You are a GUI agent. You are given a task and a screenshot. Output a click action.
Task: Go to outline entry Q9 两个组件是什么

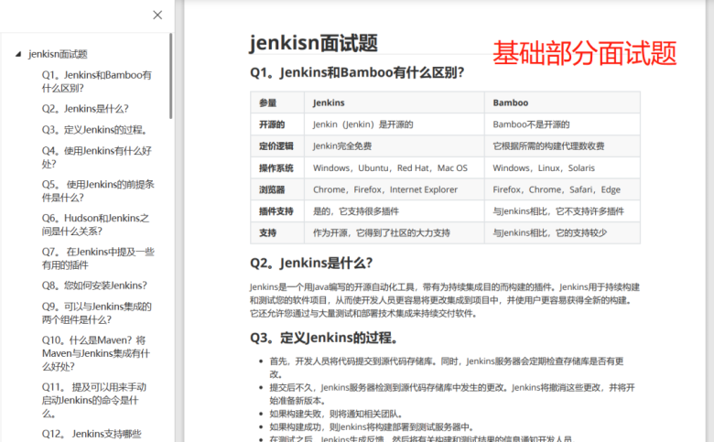[x=96, y=313]
